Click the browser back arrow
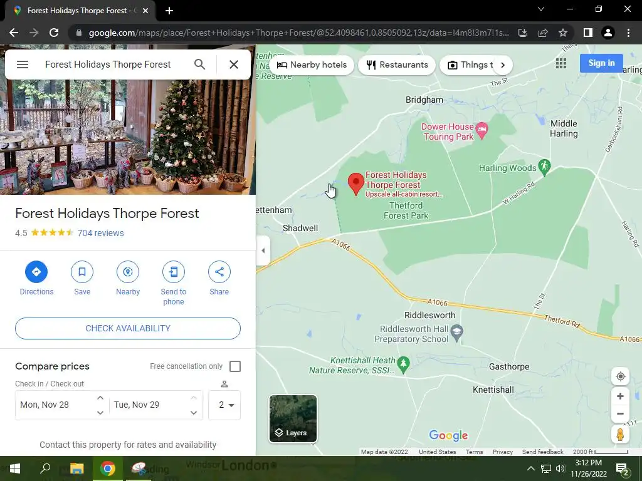The image size is (642, 481). click(14, 33)
